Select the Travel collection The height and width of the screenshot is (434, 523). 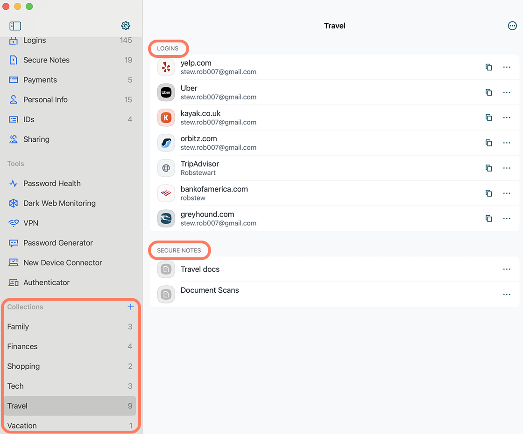tap(70, 406)
